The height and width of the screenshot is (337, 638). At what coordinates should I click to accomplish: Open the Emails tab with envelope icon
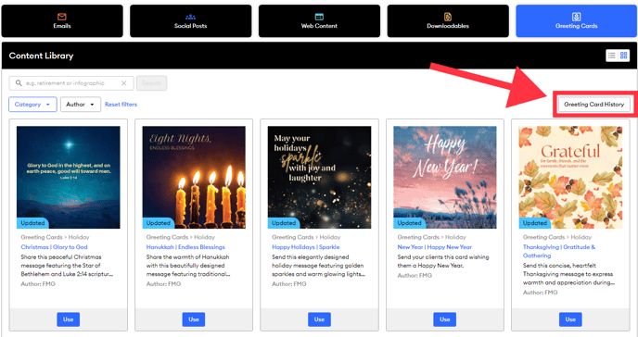62,21
